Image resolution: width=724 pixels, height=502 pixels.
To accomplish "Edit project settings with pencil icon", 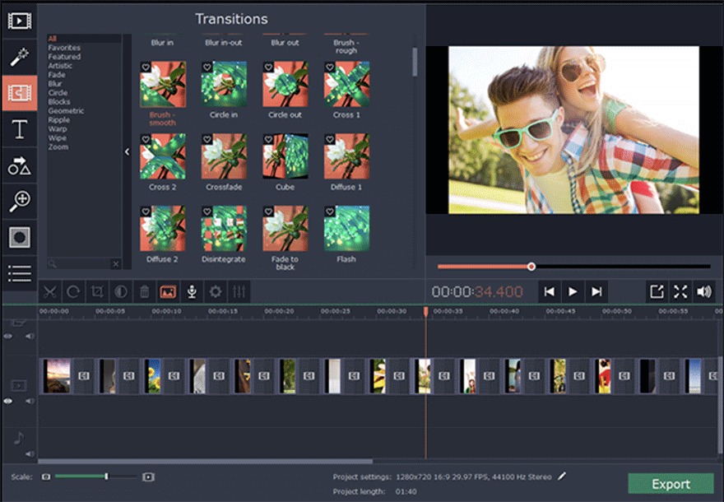I will point(561,476).
